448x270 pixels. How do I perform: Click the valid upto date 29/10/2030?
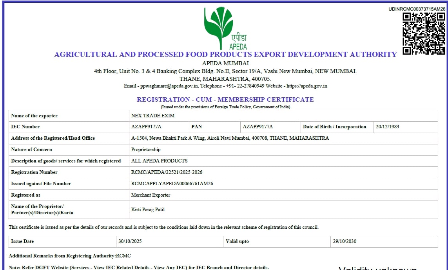tap(345, 241)
